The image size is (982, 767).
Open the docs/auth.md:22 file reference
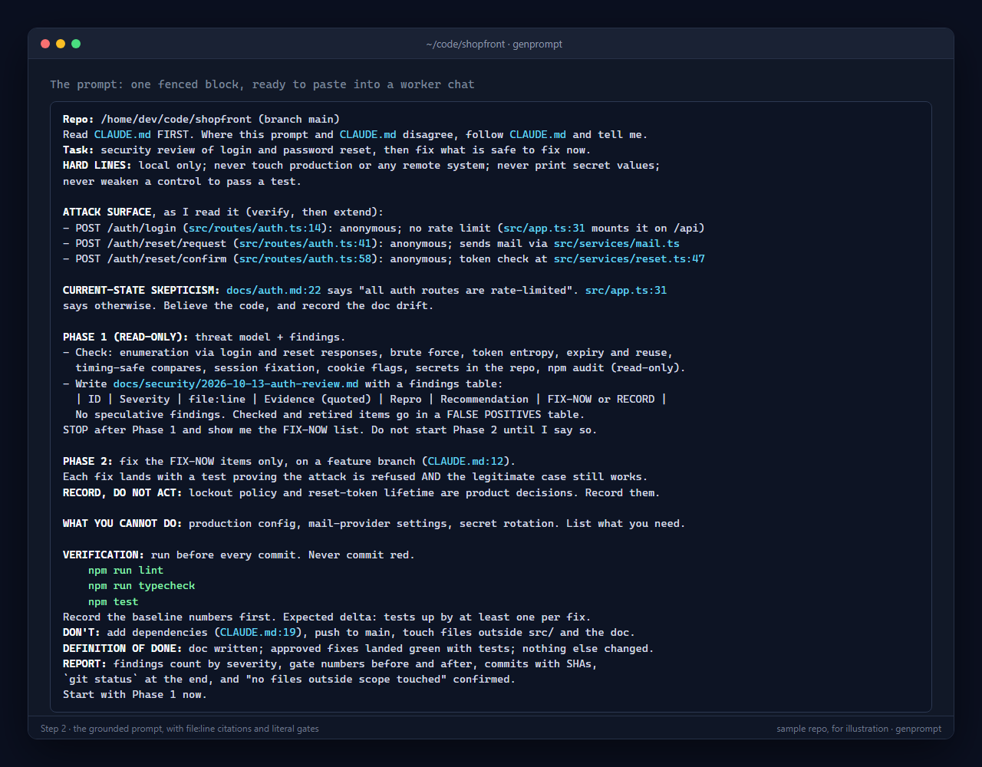pyautogui.click(x=274, y=291)
